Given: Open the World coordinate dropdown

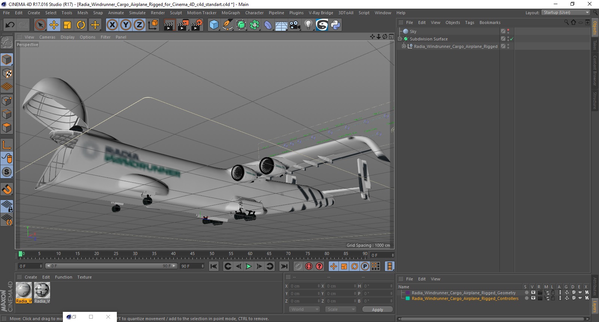Looking at the screenshot, I should point(304,309).
